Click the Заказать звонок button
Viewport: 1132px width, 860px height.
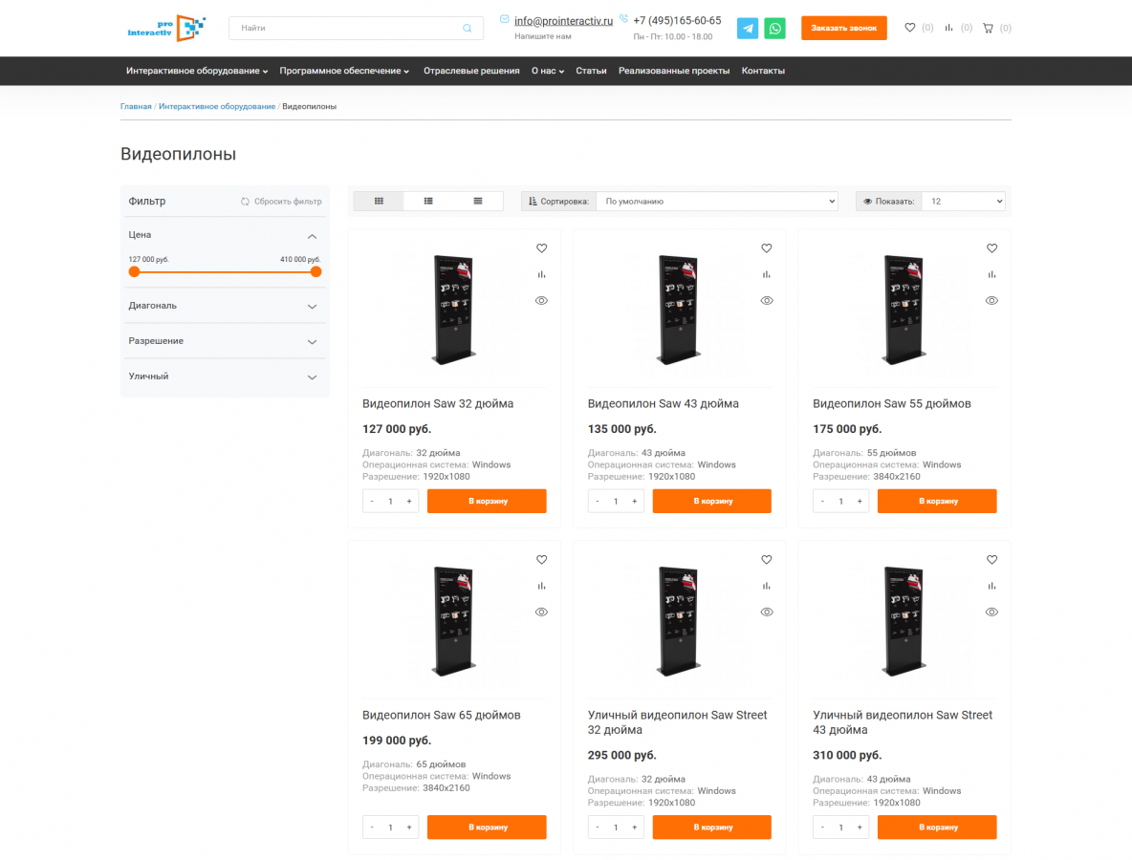pyautogui.click(x=843, y=29)
